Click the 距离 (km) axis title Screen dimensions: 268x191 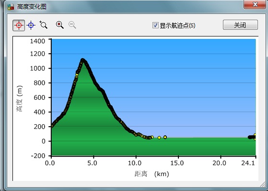[x=152, y=174]
